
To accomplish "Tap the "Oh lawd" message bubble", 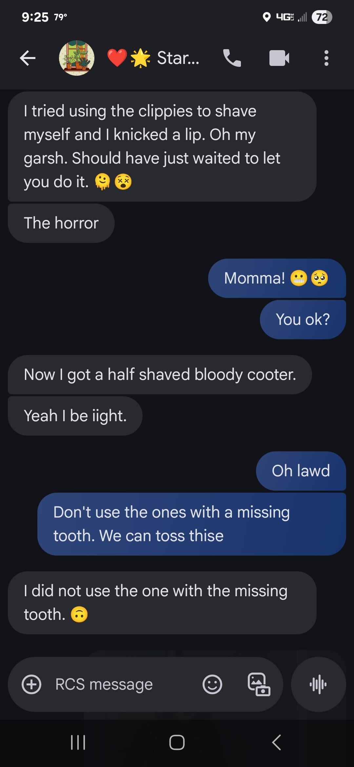I will (x=301, y=471).
